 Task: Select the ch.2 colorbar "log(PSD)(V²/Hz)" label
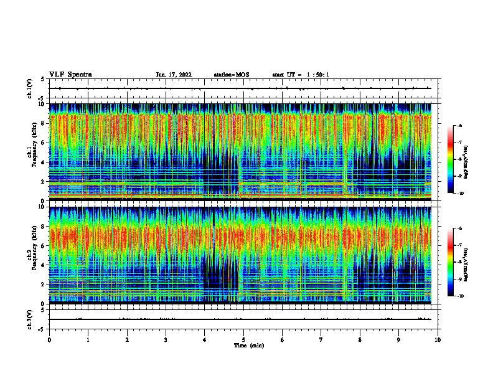click(466, 265)
